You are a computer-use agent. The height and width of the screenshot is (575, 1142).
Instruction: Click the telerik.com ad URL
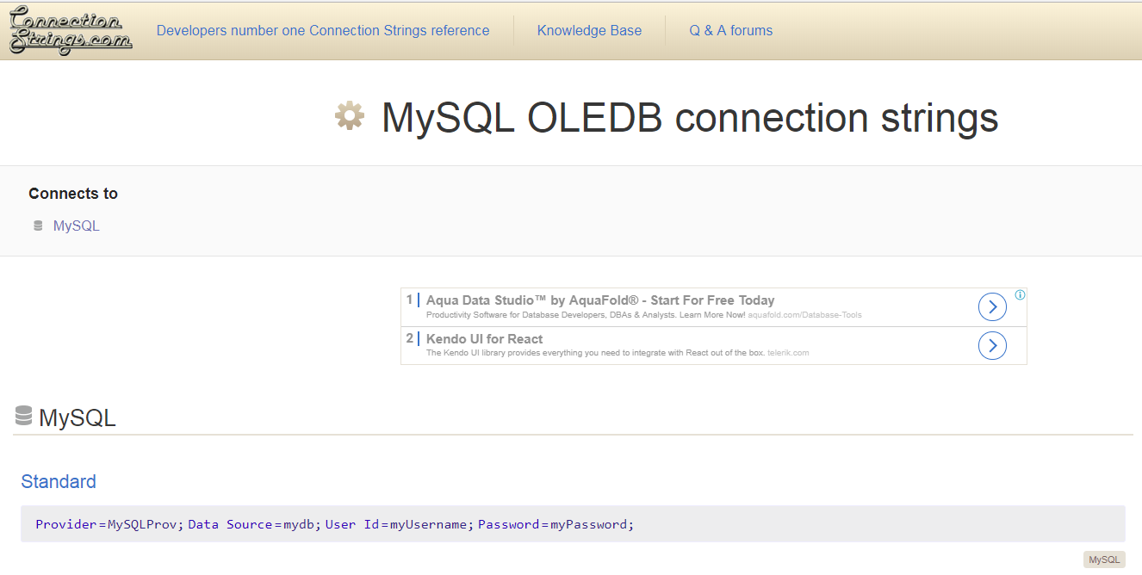[788, 353]
